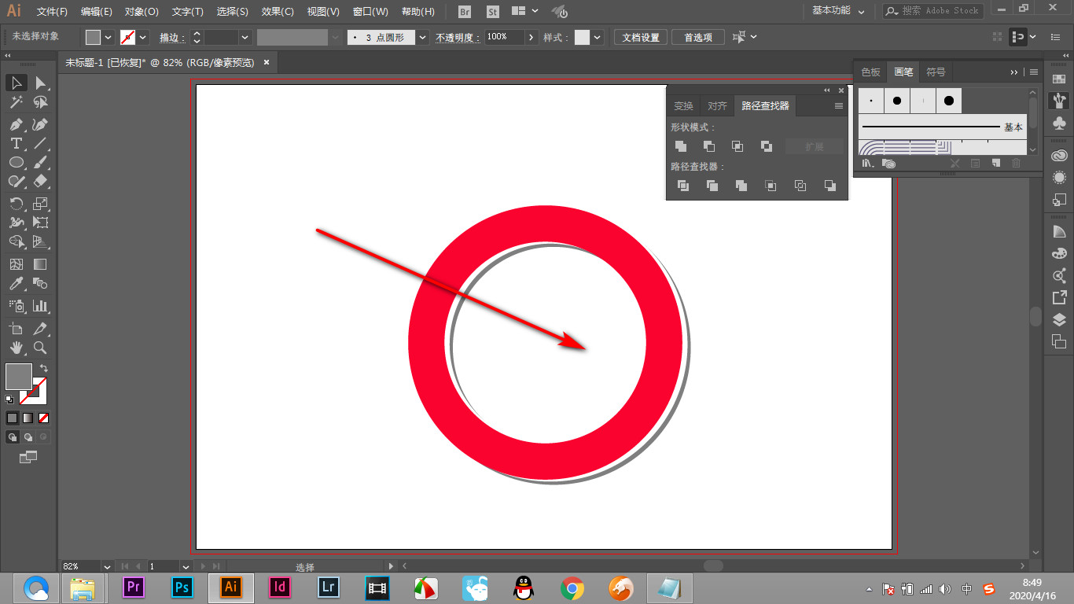Select the Eraser tool

pyautogui.click(x=41, y=181)
